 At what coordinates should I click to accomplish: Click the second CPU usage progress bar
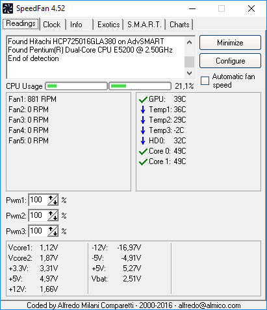click(140, 86)
